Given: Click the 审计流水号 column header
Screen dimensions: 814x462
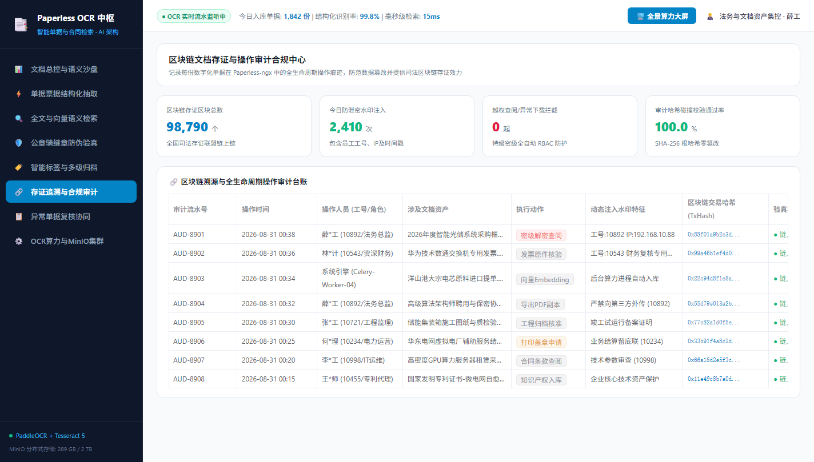Looking at the screenshot, I should tap(203, 210).
